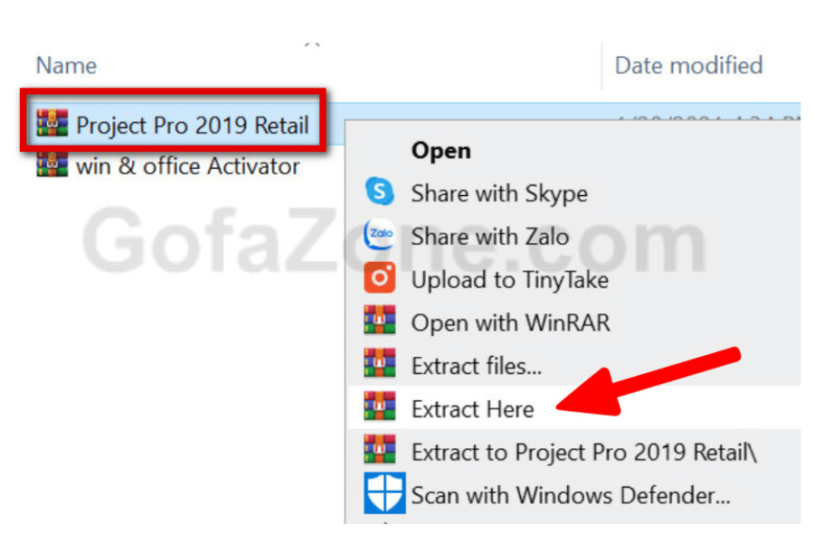This screenshot has width=814, height=542.
Task: Choose Scan with Windows Defender...
Action: point(571,495)
